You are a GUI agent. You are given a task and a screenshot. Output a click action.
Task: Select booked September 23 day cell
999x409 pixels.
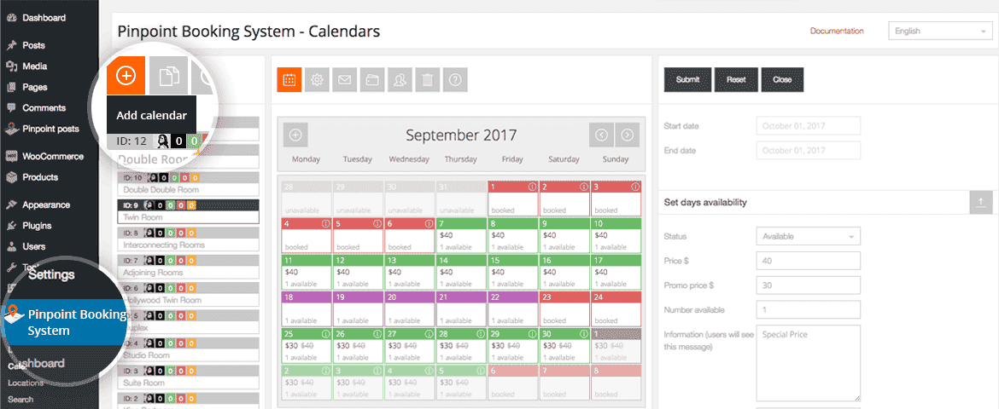click(564, 308)
